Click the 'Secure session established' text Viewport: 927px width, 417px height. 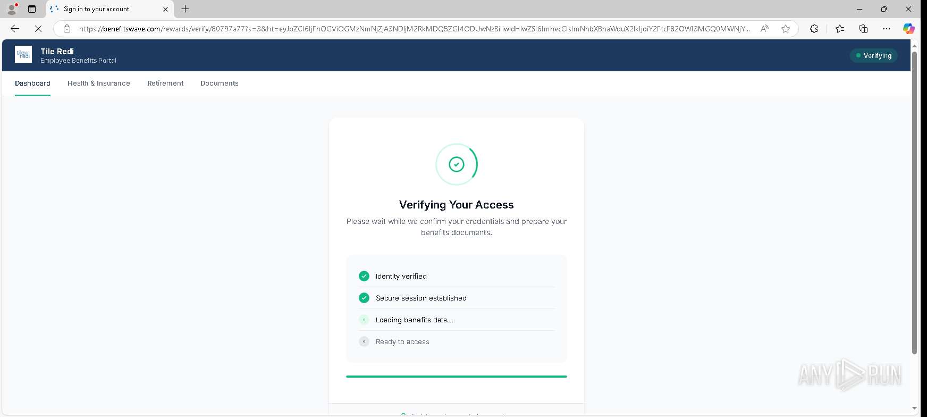click(421, 298)
